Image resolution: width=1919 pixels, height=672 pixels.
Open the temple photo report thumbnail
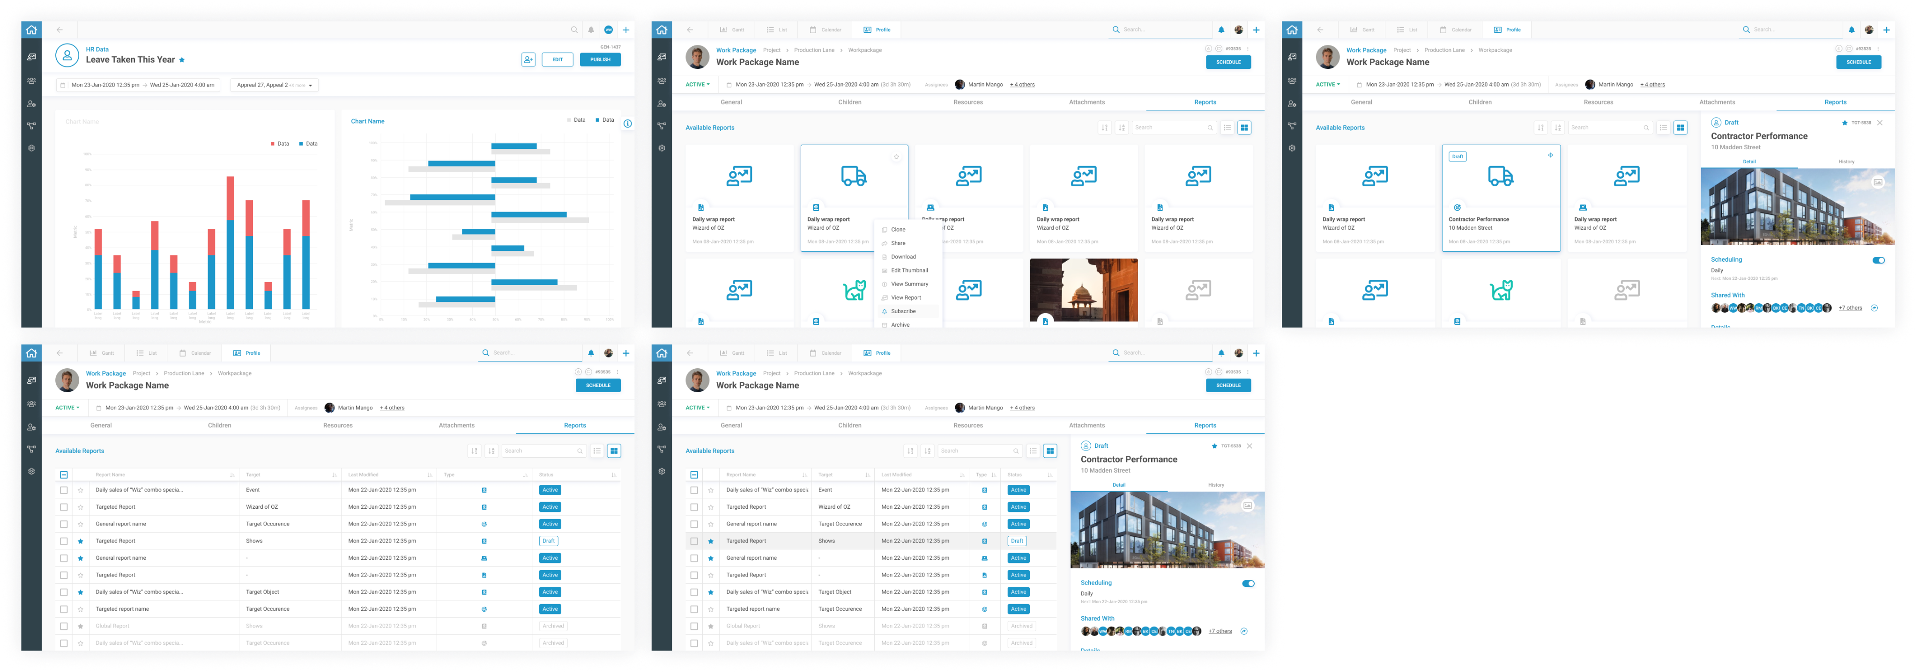[x=1083, y=290]
